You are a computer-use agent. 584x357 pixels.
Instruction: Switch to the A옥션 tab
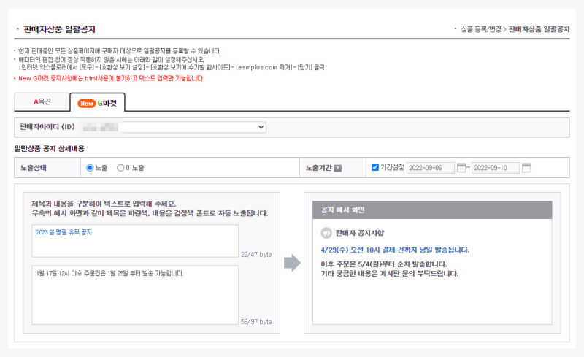pos(42,102)
